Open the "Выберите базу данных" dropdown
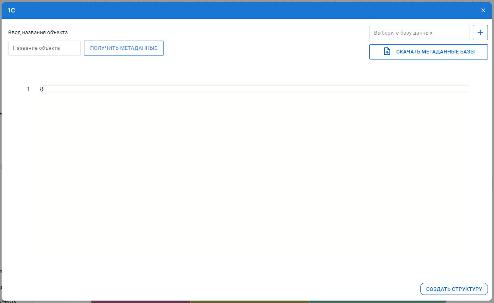The height and width of the screenshot is (303, 494). point(419,33)
